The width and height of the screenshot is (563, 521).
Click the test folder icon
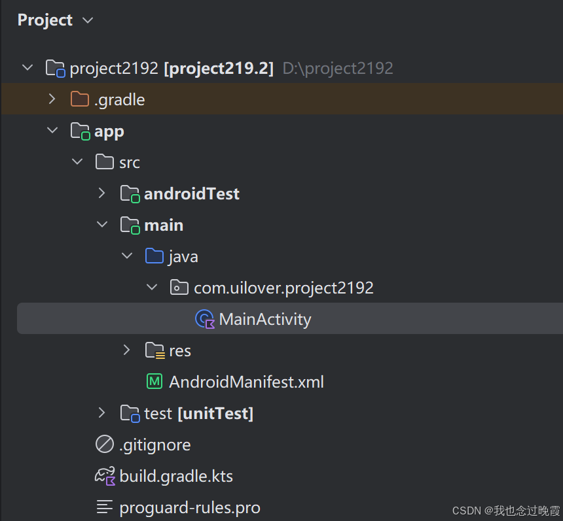[x=130, y=413]
